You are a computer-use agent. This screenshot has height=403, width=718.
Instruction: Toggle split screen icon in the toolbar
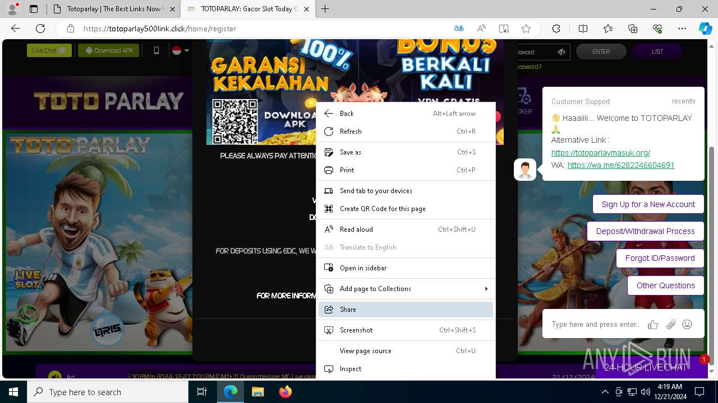[583, 29]
